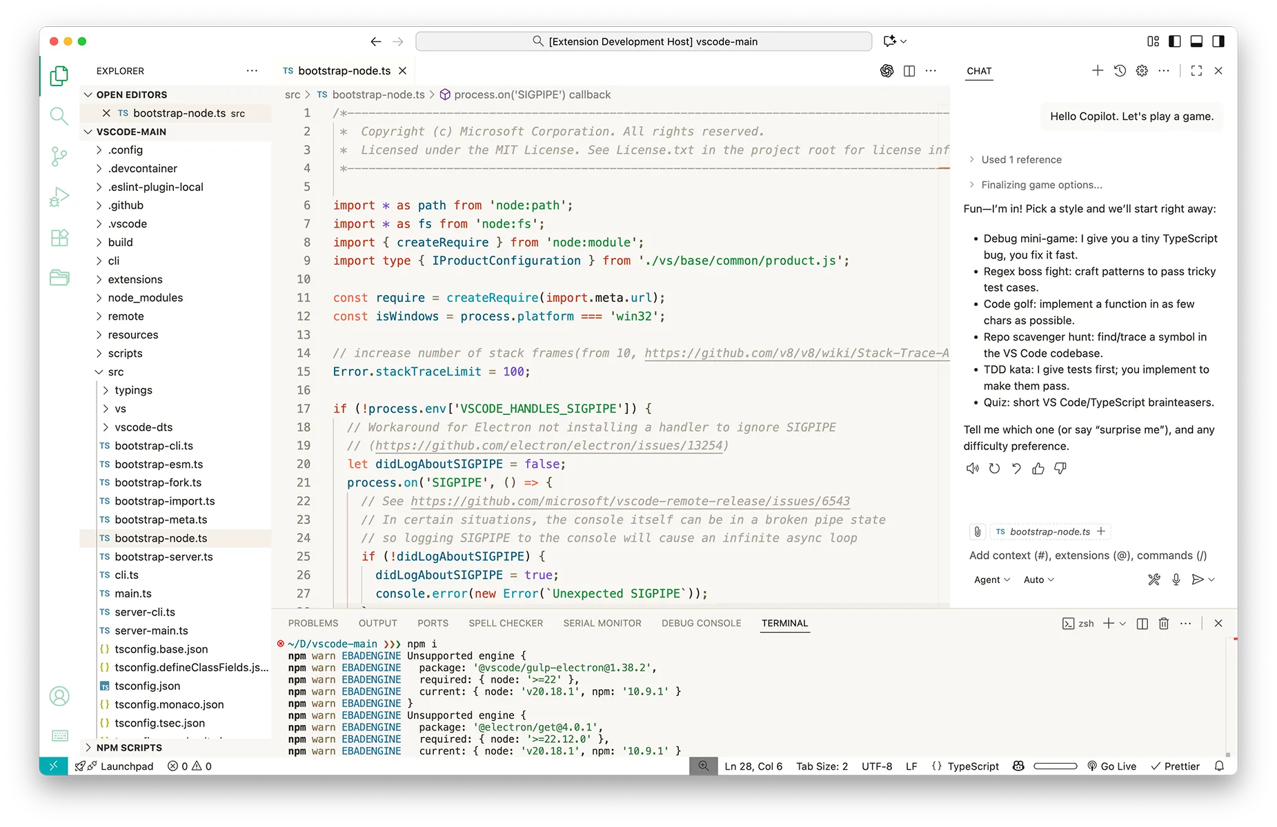Click the attach context paperclip in chat
The width and height of the screenshot is (1277, 827).
977,531
